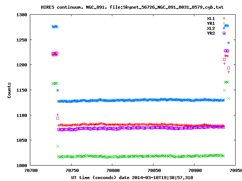Click the 70700 x-axis tick label
242x181 pixels.
31,170
